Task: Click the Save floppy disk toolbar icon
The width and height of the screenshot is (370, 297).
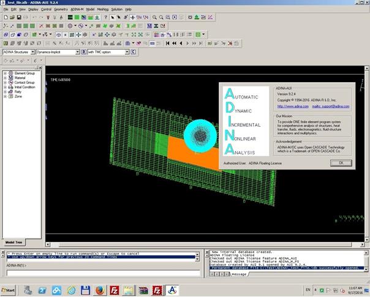Action: (x=19, y=18)
